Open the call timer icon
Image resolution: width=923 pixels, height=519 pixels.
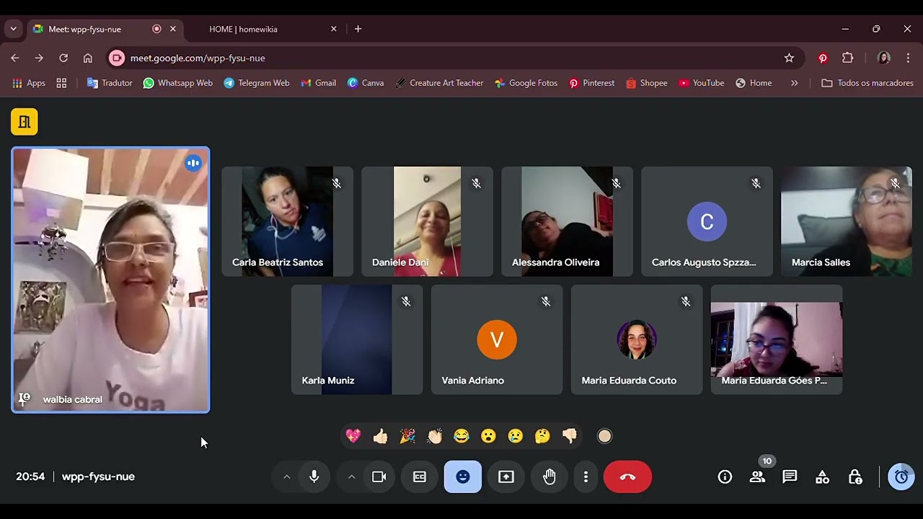tap(901, 476)
